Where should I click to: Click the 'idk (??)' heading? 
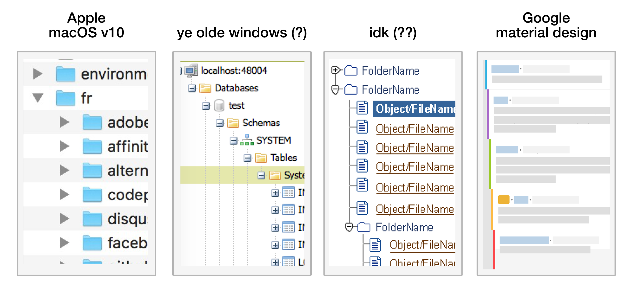coord(393,33)
